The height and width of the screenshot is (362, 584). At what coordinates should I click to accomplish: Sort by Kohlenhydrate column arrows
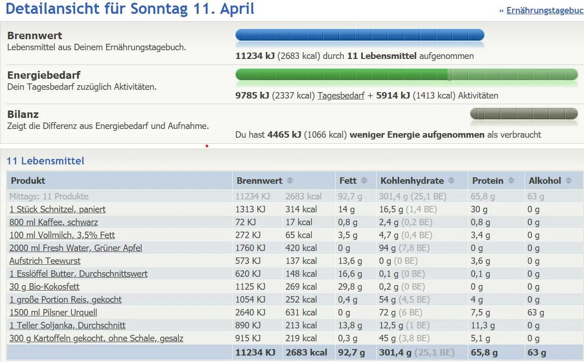[x=451, y=181]
